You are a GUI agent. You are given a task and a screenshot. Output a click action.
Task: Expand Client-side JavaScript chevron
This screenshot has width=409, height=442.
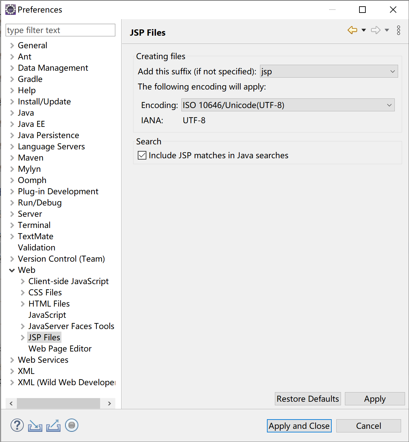tap(23, 281)
